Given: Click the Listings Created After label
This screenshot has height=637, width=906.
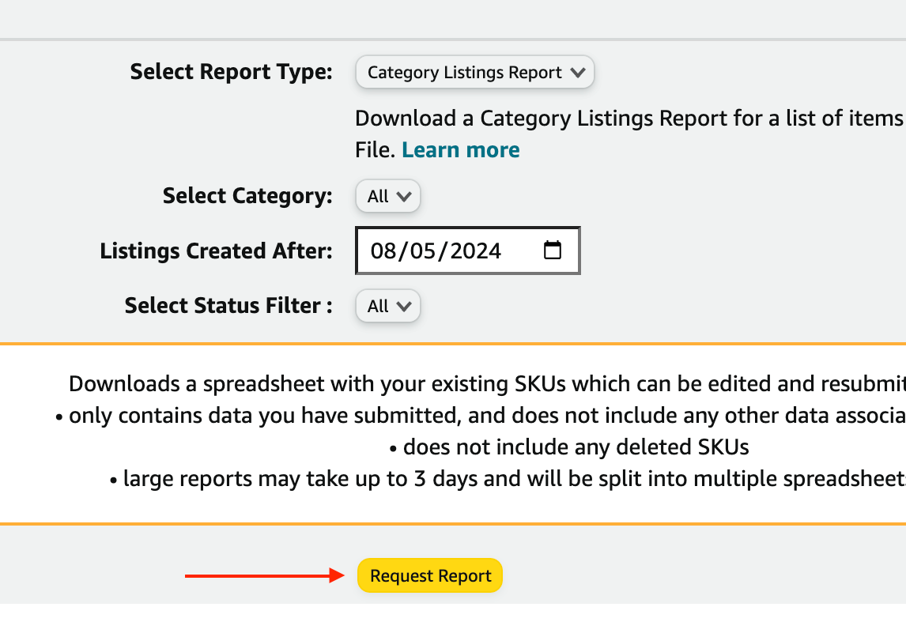Looking at the screenshot, I should pyautogui.click(x=216, y=251).
